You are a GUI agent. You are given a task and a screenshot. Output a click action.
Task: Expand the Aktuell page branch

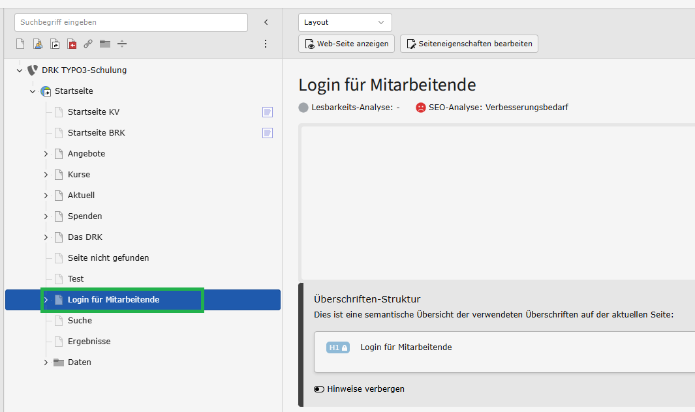[46, 196]
